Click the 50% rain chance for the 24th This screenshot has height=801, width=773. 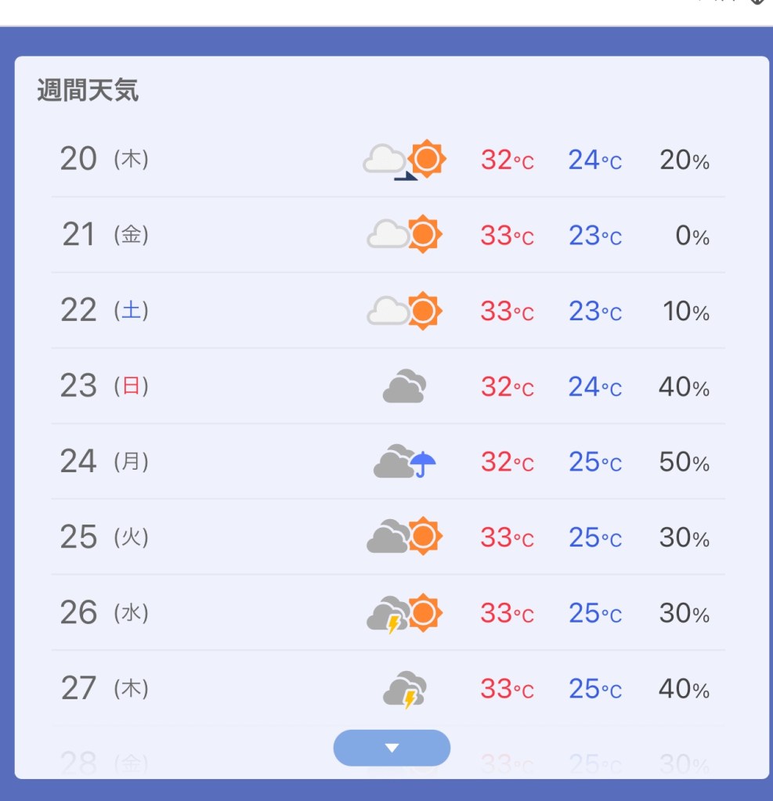[684, 462]
